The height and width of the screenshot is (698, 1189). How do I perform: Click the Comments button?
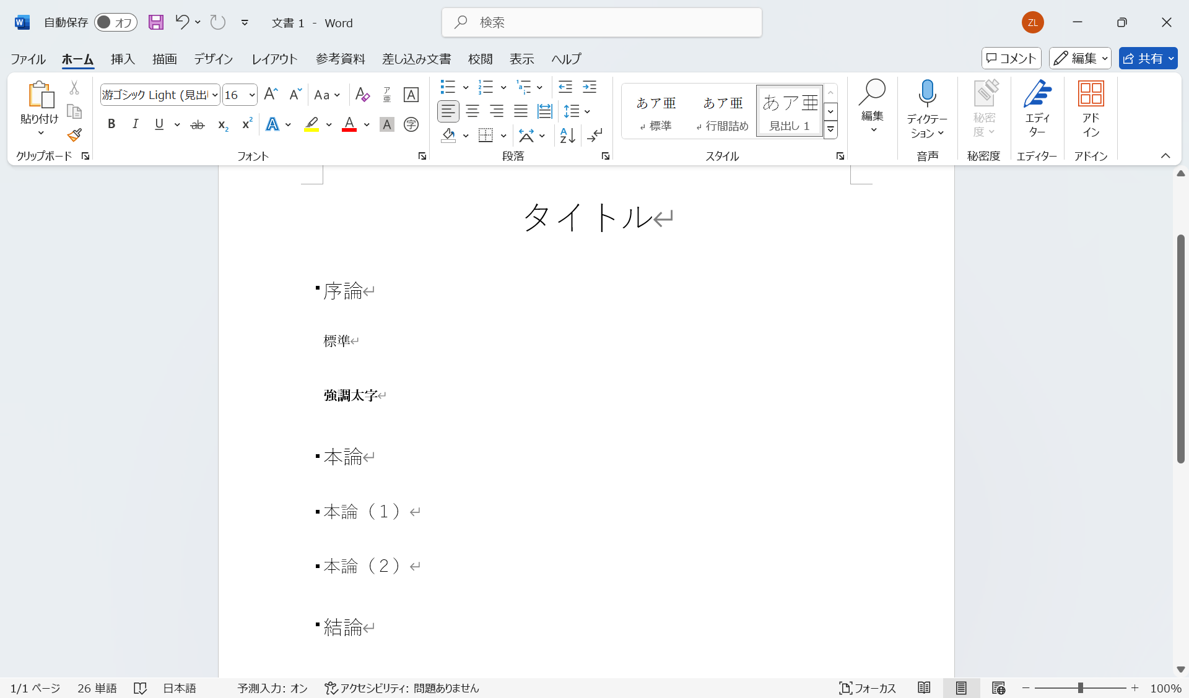[1011, 58]
